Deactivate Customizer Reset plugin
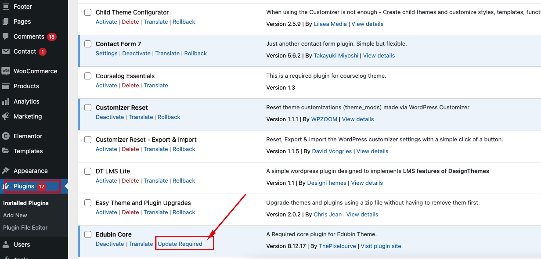The width and height of the screenshot is (541, 259). click(110, 117)
